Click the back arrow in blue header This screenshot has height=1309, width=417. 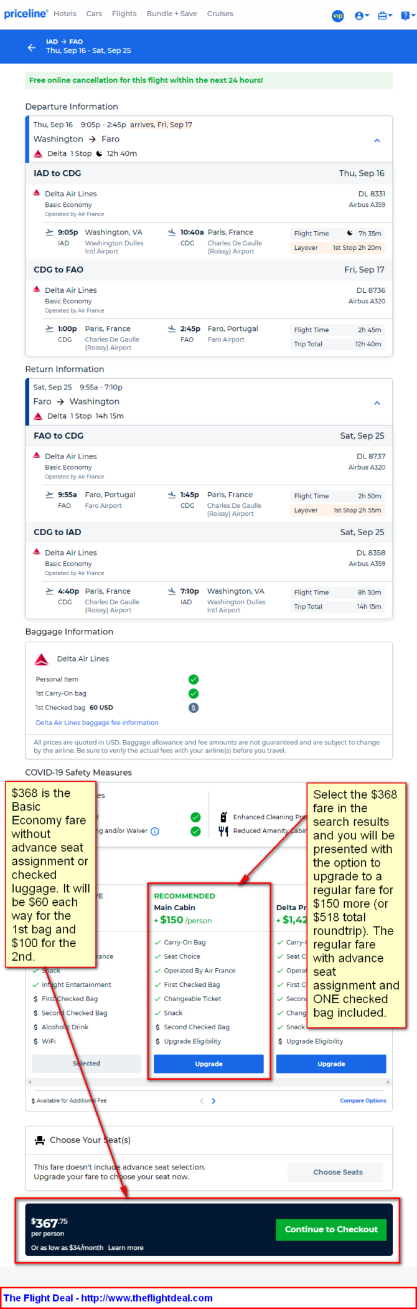pos(31,47)
